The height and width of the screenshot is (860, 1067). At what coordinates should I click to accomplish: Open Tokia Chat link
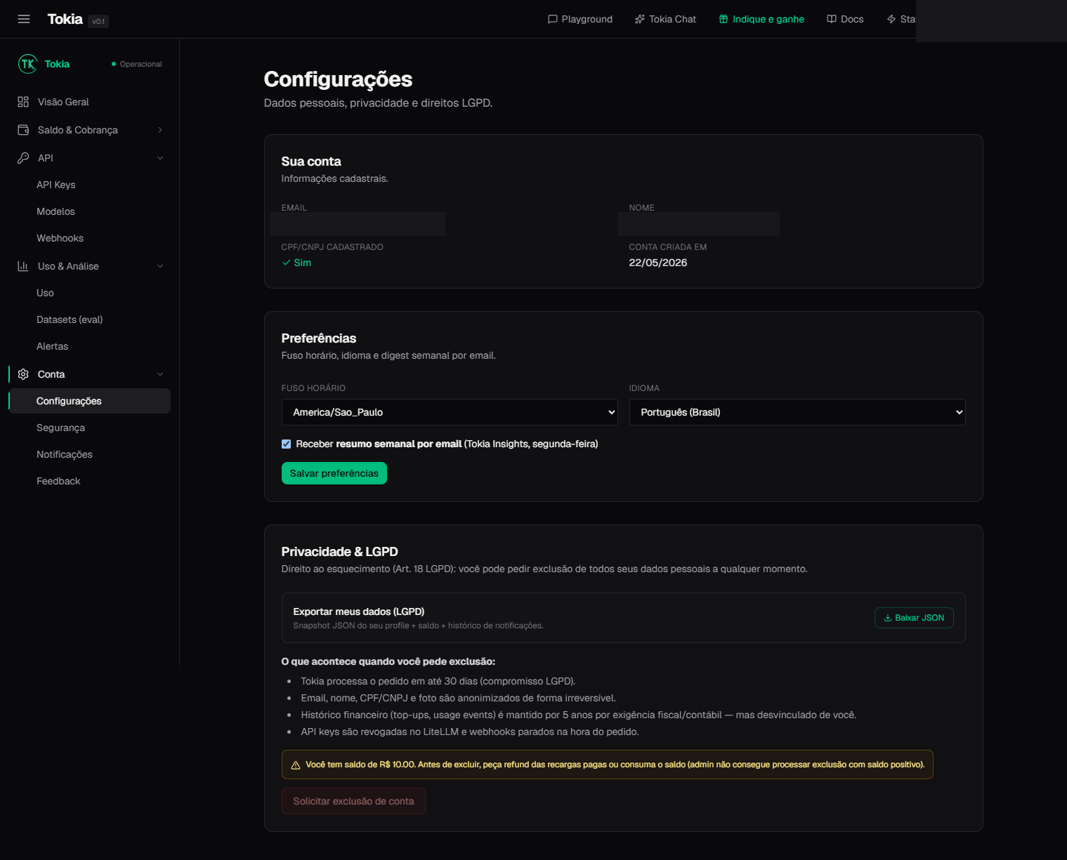[666, 19]
